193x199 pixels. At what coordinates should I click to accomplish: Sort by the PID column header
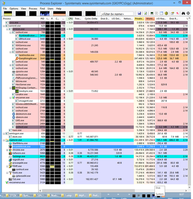[42, 19]
